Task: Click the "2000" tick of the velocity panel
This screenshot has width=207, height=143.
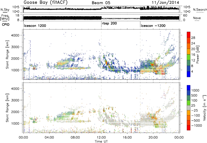Action: coord(15,112)
